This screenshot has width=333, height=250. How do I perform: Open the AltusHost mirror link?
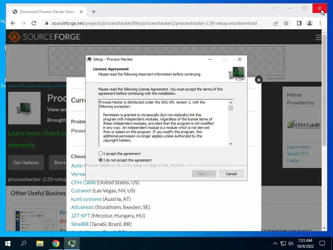pos(82,207)
